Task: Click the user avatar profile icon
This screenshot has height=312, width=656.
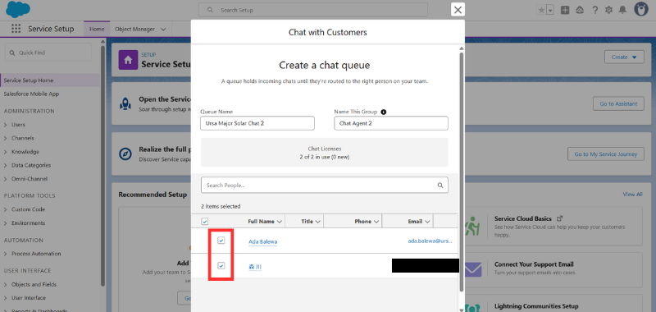Action: [641, 9]
